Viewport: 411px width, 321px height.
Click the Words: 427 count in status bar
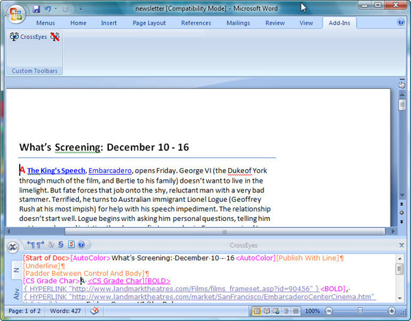tap(65, 311)
